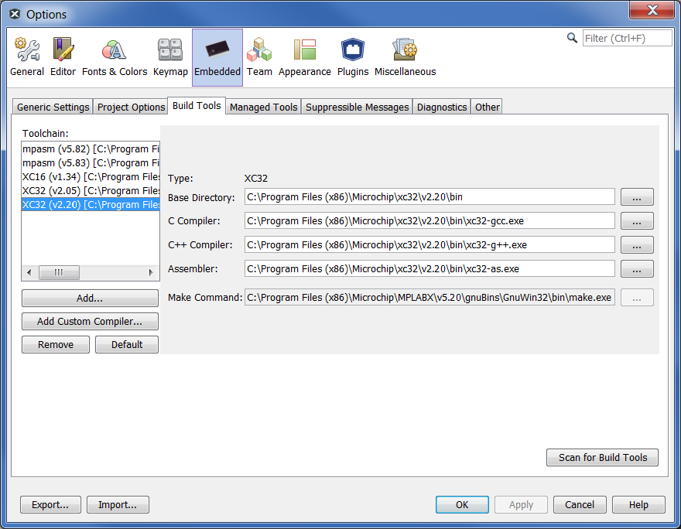Select the Embedded chip category
Image resolution: width=681 pixels, height=529 pixels.
(x=217, y=57)
